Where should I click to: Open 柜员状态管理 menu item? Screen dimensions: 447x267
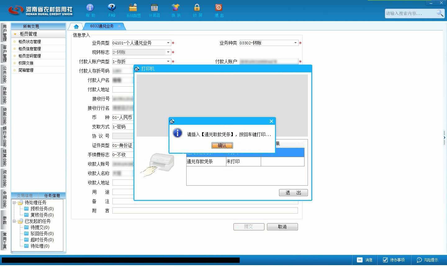pyautogui.click(x=29, y=42)
